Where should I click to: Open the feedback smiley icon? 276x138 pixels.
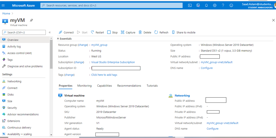[231, 5]
